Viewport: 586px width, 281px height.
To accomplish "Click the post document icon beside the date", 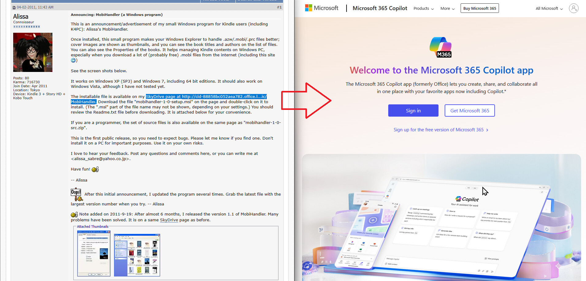I will click(14, 7).
